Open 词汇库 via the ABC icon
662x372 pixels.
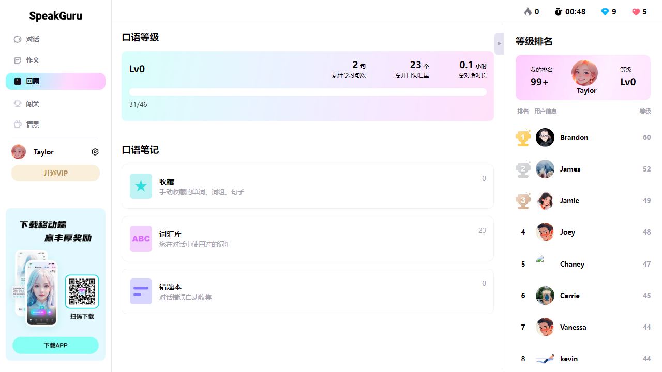click(141, 238)
